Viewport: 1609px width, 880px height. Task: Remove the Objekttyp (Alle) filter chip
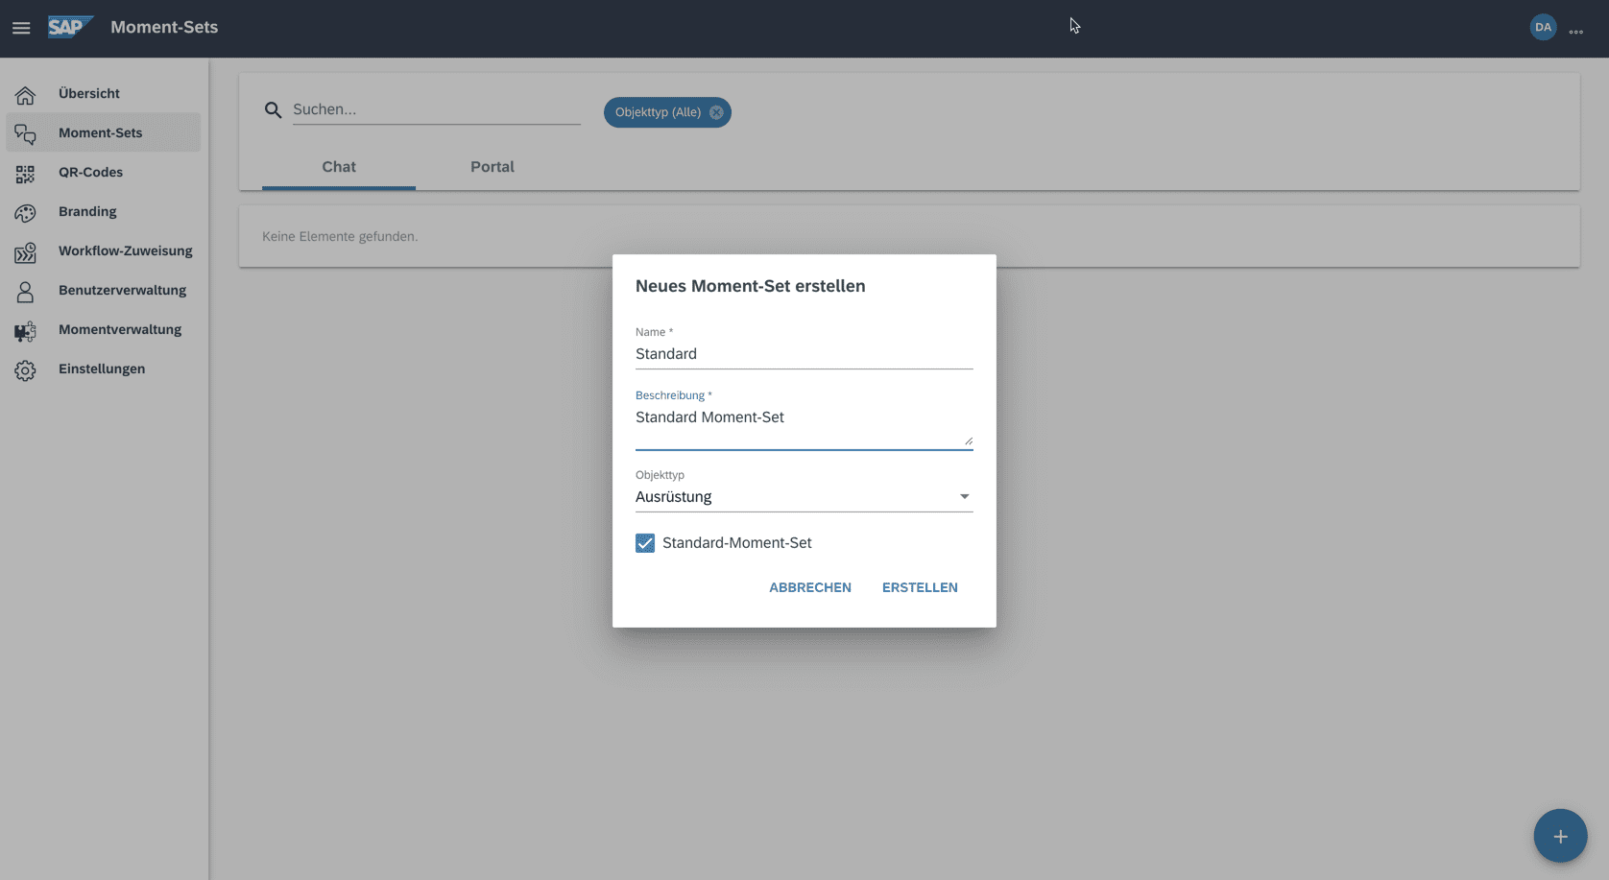click(716, 112)
